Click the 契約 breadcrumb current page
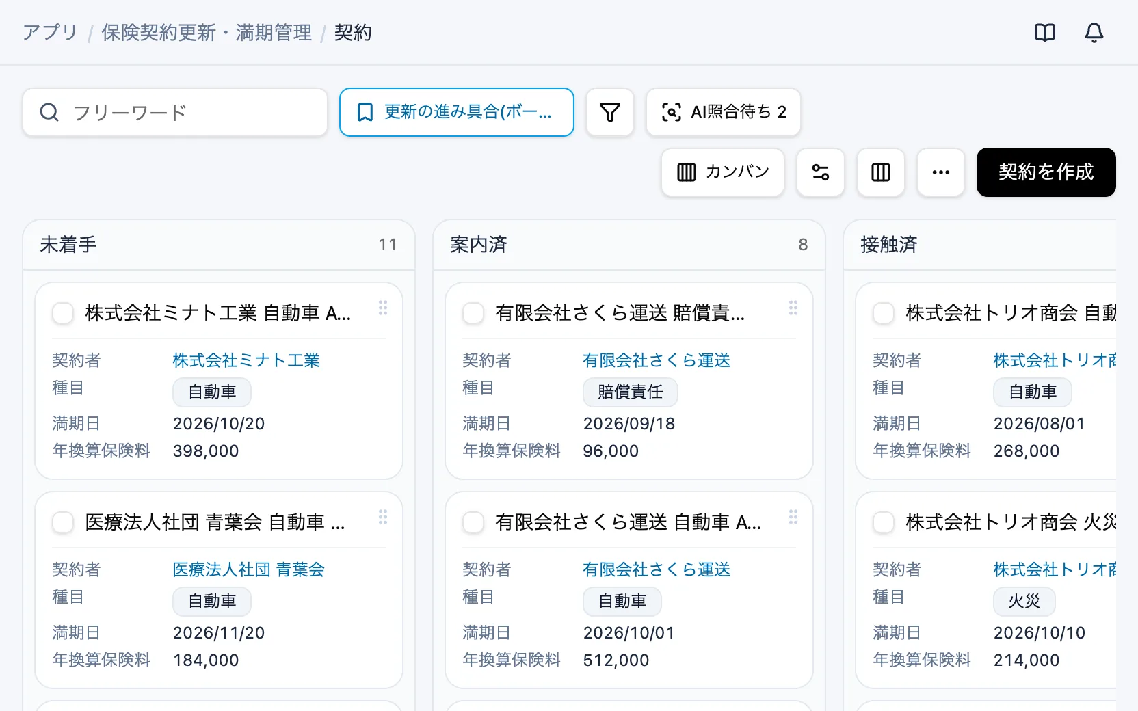 tap(353, 33)
